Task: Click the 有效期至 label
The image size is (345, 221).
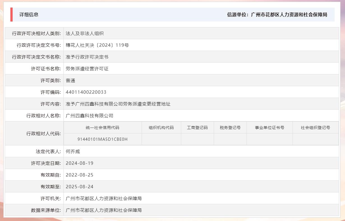Action: tap(50, 187)
